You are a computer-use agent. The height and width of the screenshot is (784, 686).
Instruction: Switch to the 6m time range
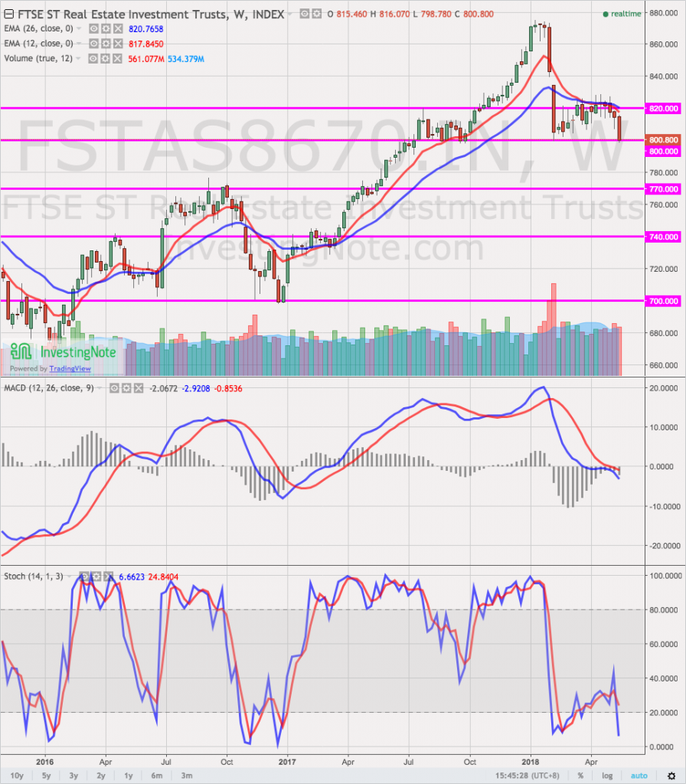pyautogui.click(x=156, y=775)
